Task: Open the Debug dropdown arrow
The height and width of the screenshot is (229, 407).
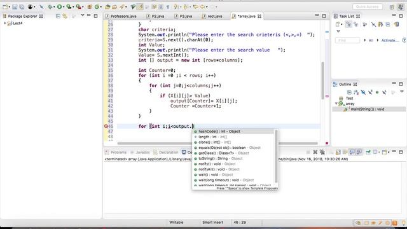Action: pos(54,7)
